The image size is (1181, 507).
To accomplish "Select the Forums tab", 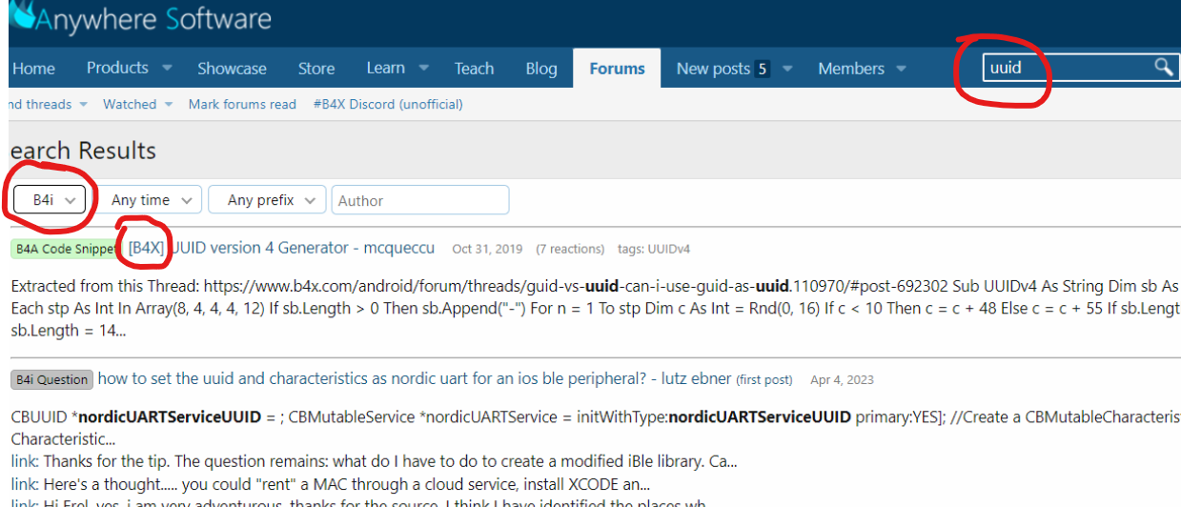I will pyautogui.click(x=617, y=69).
